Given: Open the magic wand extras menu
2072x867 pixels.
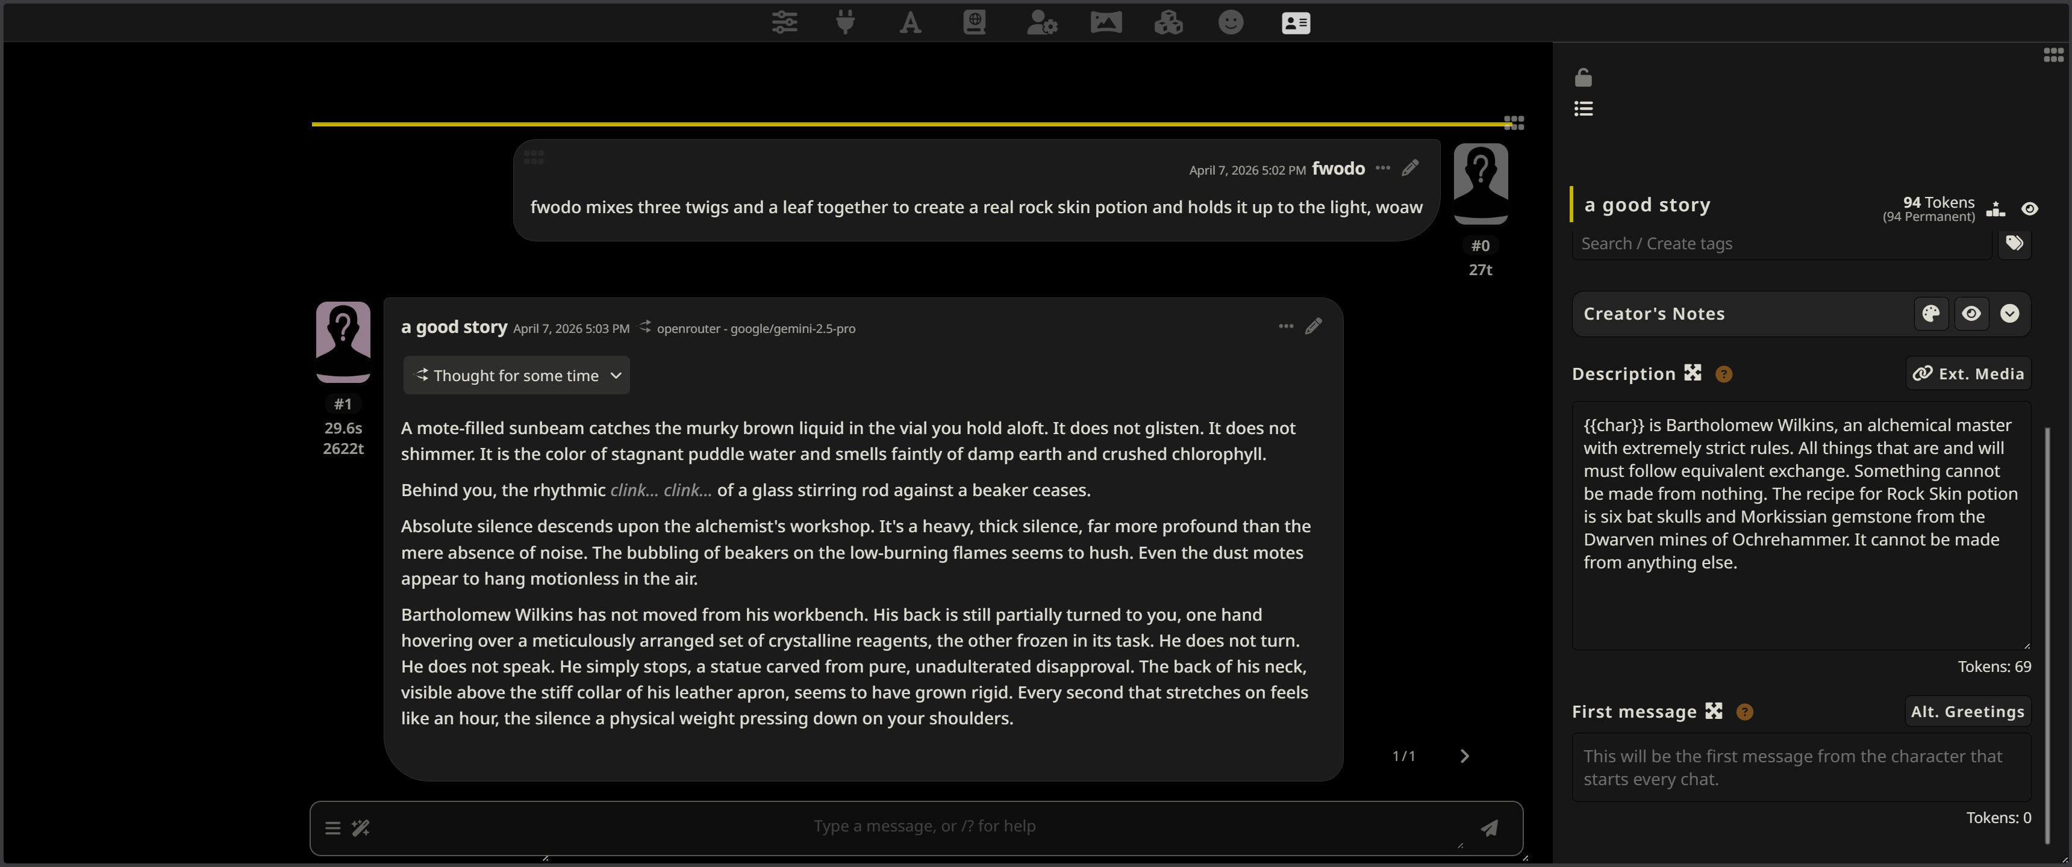Looking at the screenshot, I should [x=360, y=828].
